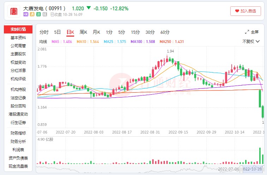Click the MA25 : 1.575 indicator label
The height and width of the screenshot is (175, 267).
click(x=115, y=42)
